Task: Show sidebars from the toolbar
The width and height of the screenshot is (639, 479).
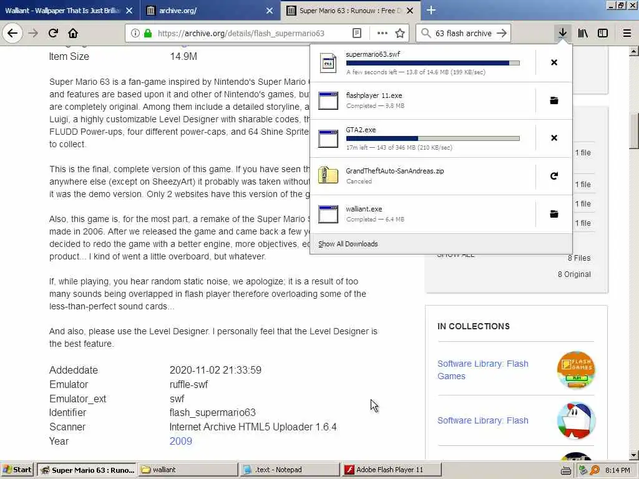Action: click(x=602, y=33)
